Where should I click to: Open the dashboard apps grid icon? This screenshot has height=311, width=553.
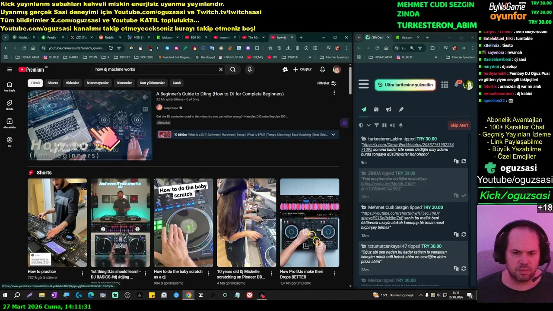[445, 85]
